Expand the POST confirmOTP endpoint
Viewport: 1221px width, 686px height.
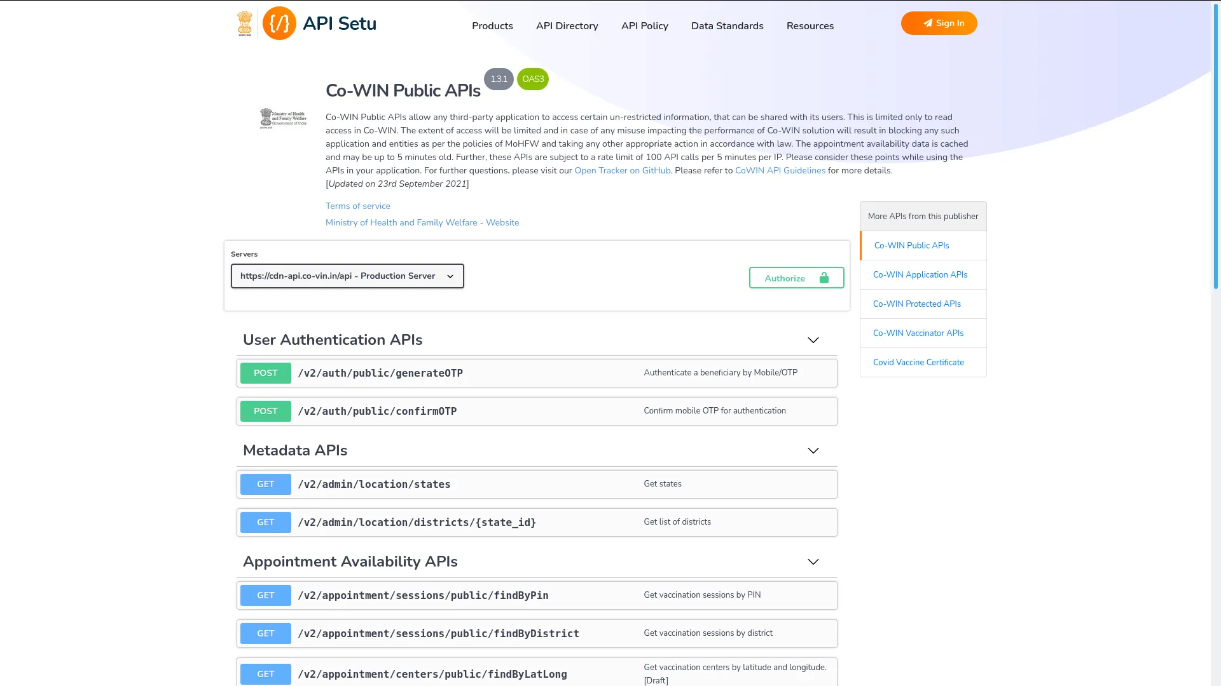point(537,412)
